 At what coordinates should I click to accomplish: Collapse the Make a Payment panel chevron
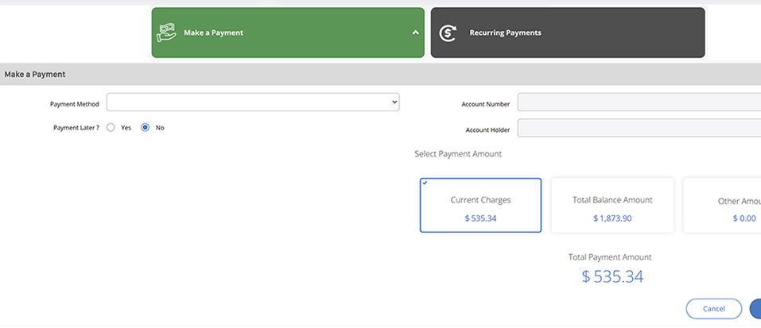414,33
